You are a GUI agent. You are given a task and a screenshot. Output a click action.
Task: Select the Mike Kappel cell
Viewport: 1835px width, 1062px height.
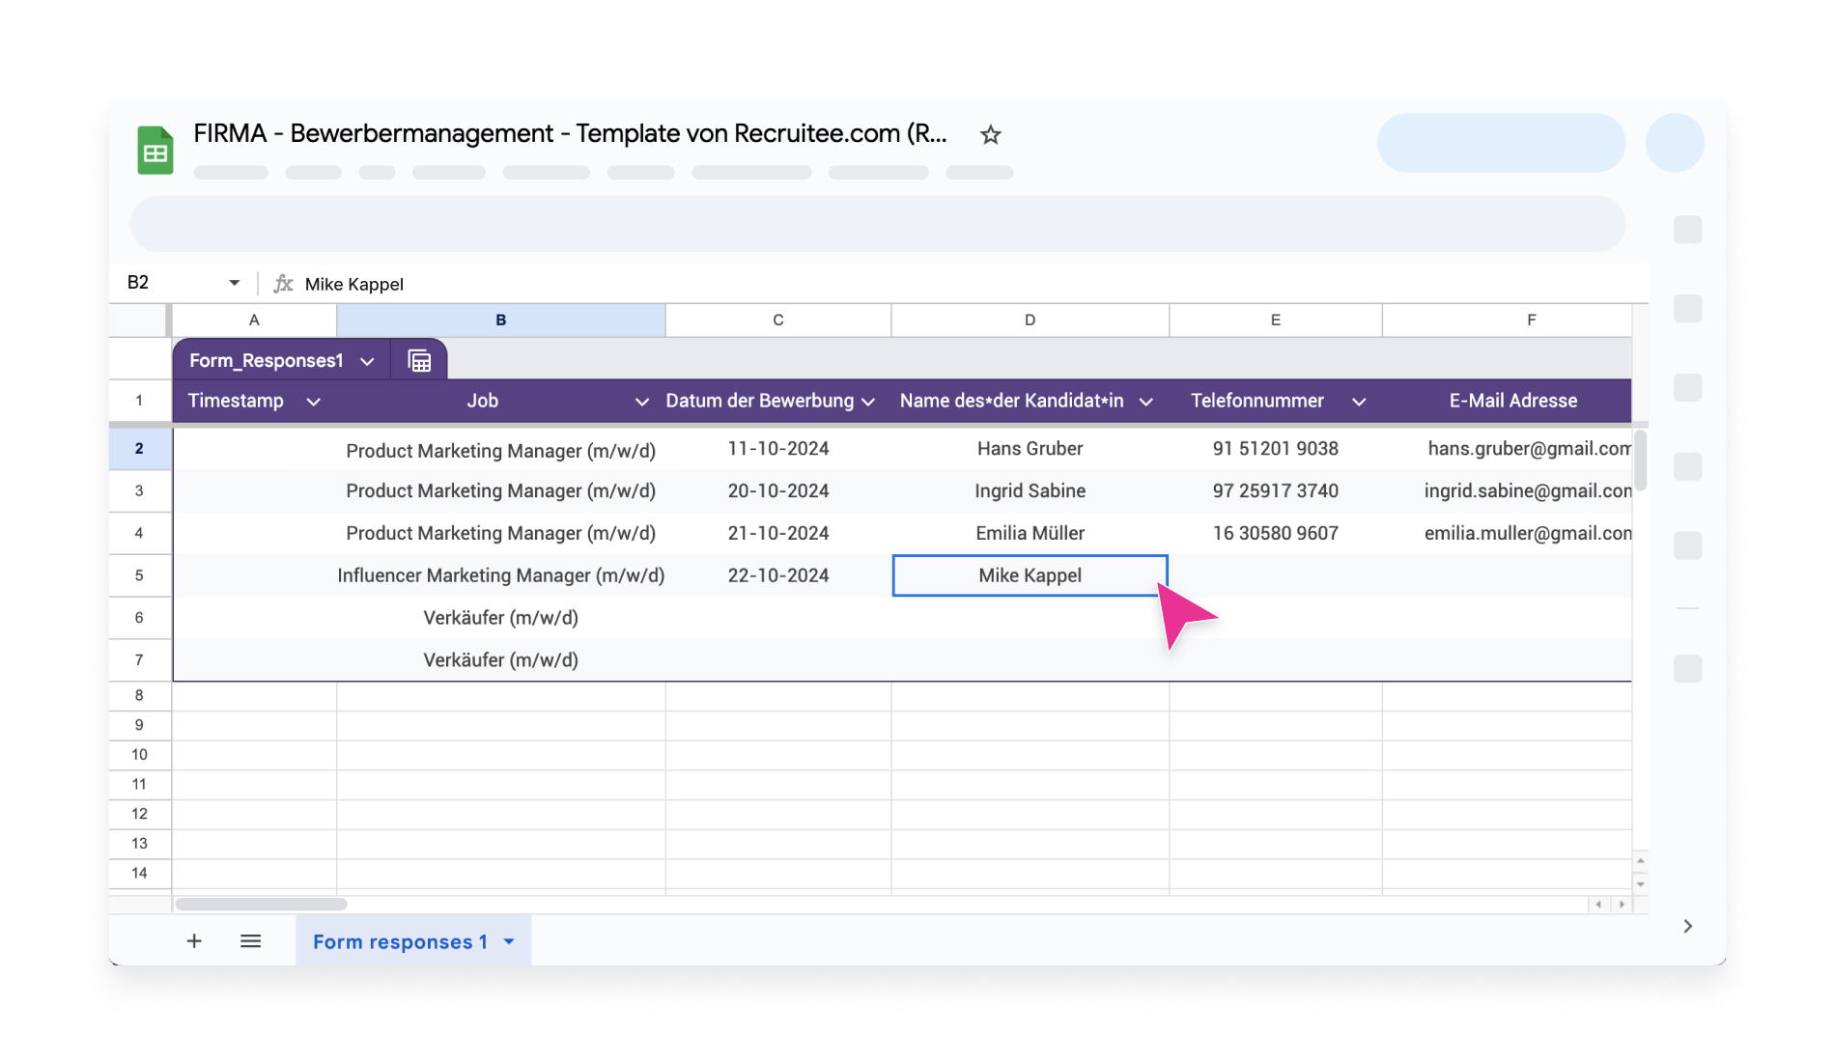coord(1030,574)
